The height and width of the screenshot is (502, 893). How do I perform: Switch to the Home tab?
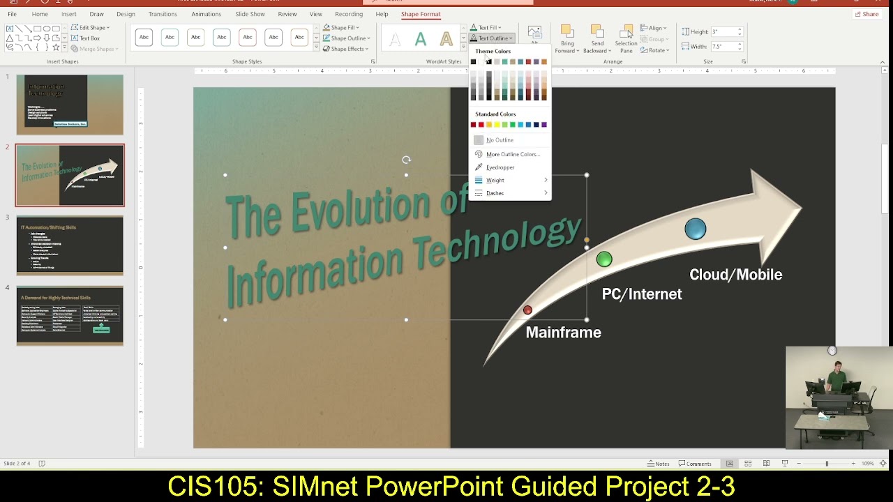click(40, 14)
